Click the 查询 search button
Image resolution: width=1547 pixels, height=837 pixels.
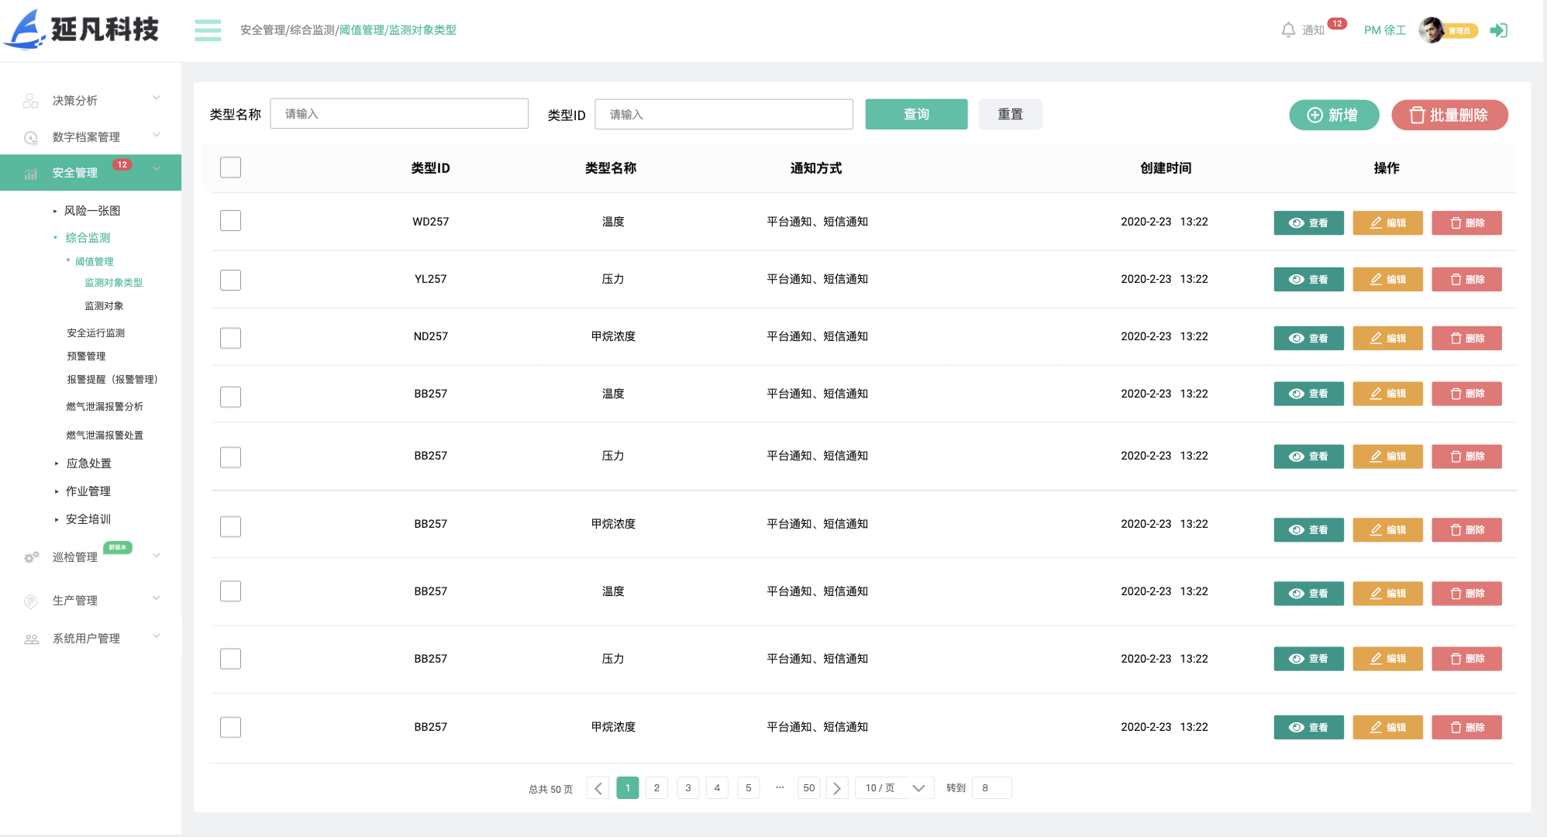(916, 114)
